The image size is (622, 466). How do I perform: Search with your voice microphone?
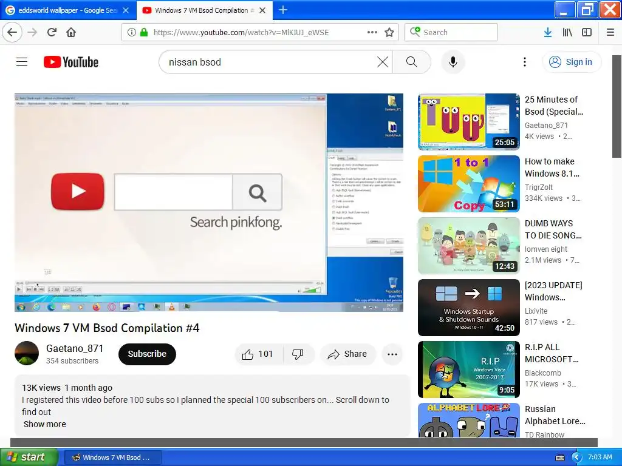pos(453,62)
